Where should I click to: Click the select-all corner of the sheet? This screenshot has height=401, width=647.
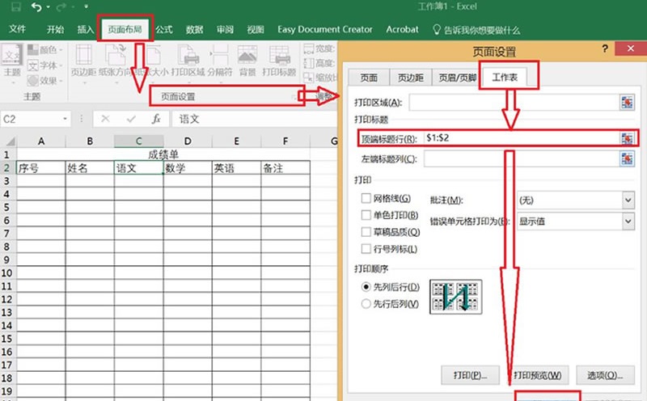pyautogui.click(x=9, y=141)
